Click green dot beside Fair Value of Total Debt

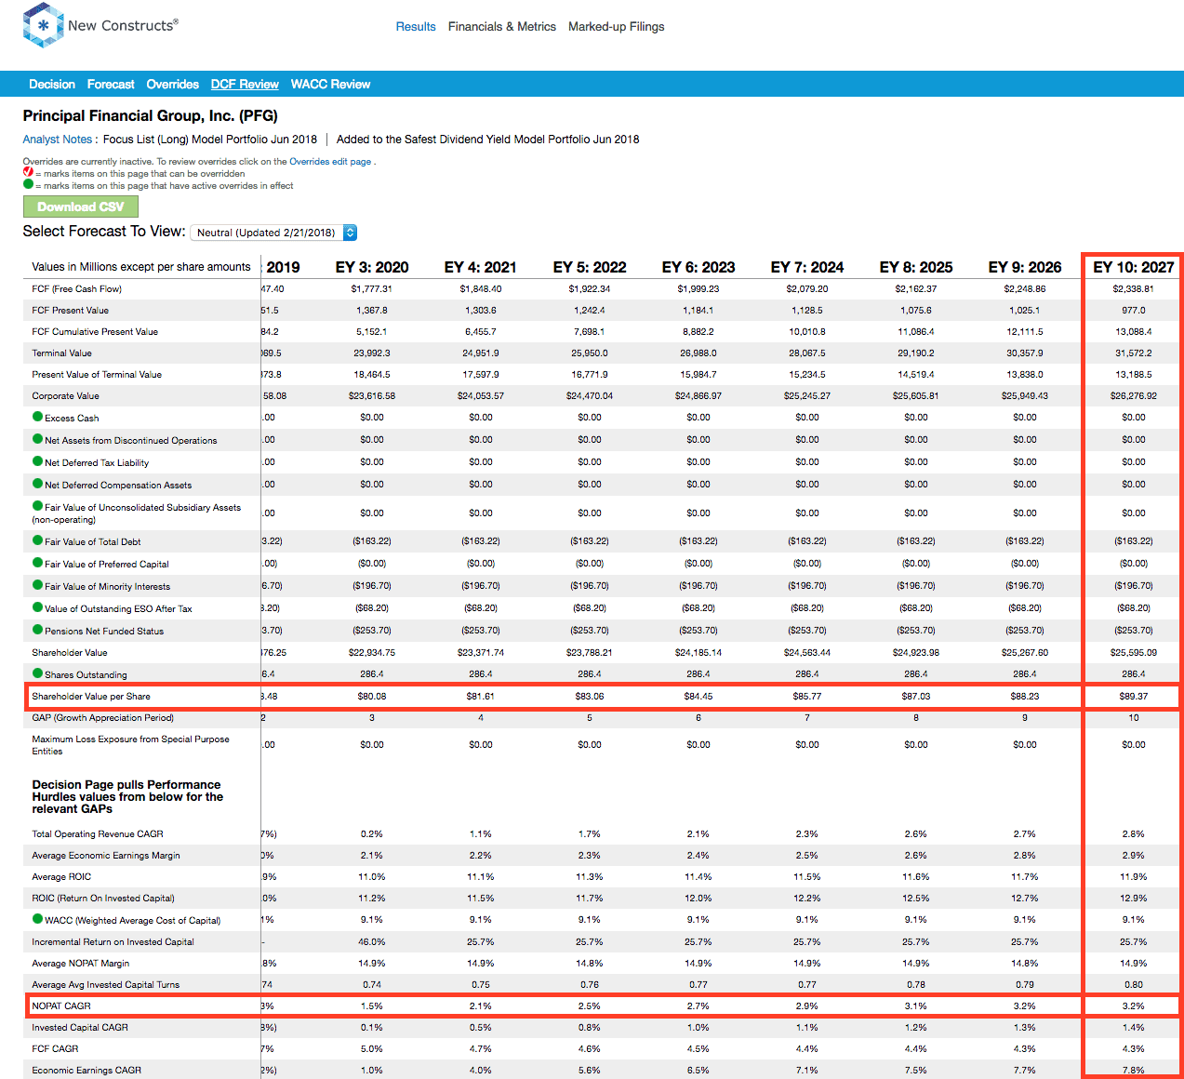tap(38, 540)
